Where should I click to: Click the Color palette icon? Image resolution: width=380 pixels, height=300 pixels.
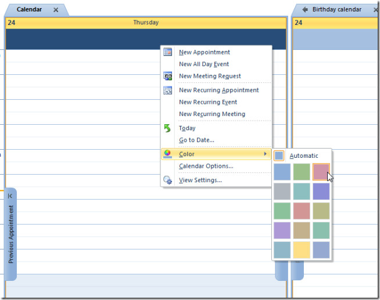[167, 154]
